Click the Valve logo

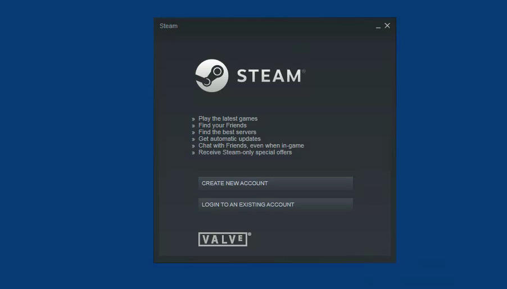[224, 239]
